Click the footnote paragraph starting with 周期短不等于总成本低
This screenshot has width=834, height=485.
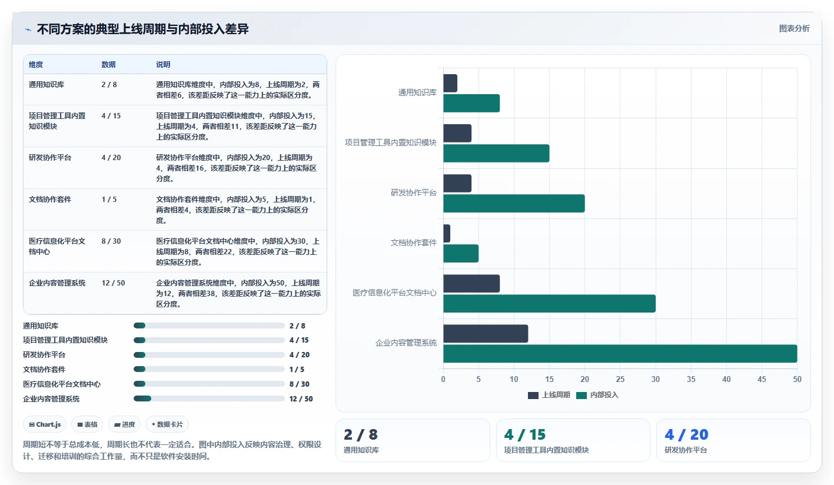172,450
